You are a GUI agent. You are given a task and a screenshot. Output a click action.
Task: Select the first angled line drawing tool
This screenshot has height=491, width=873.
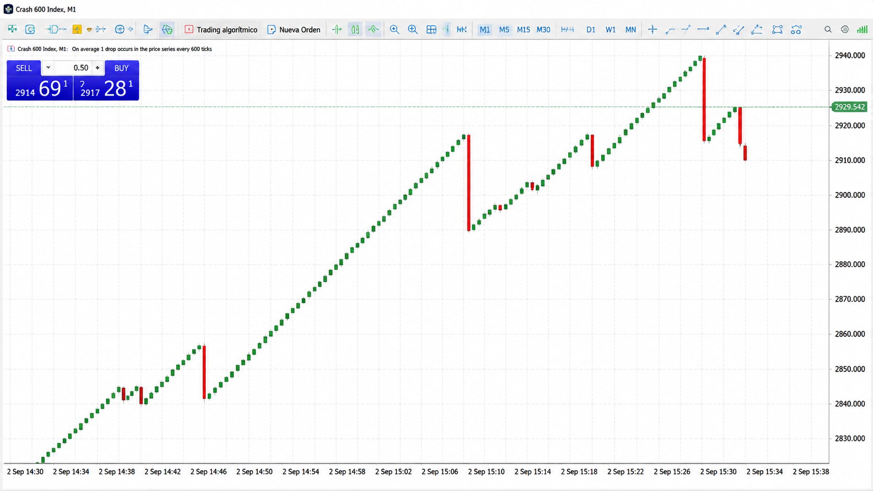[x=670, y=30]
